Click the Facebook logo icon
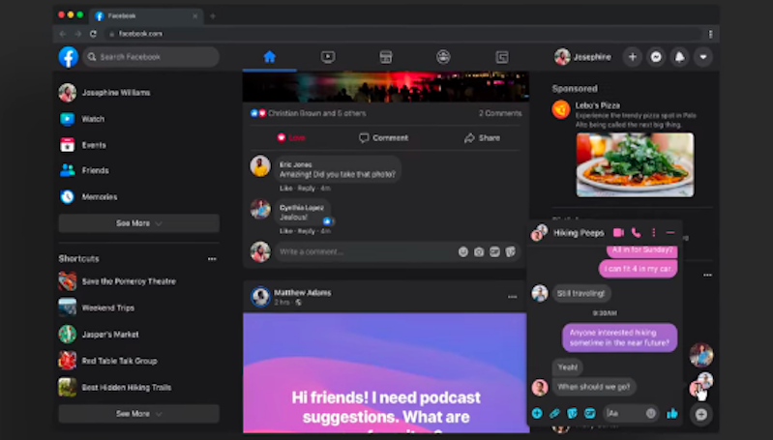 coord(68,57)
